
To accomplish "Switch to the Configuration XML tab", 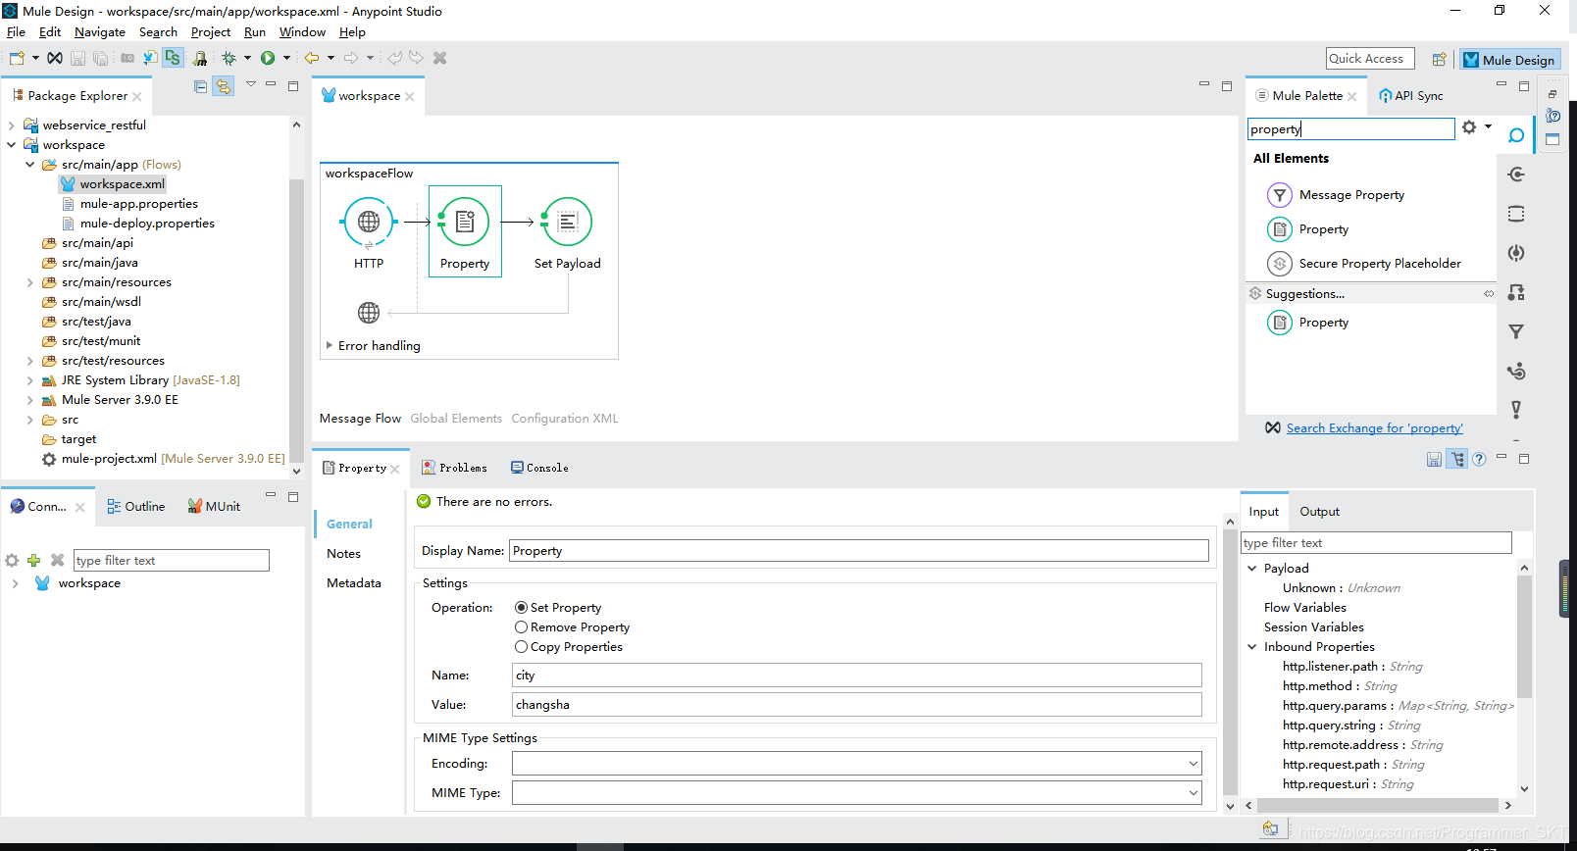I will 565,419.
